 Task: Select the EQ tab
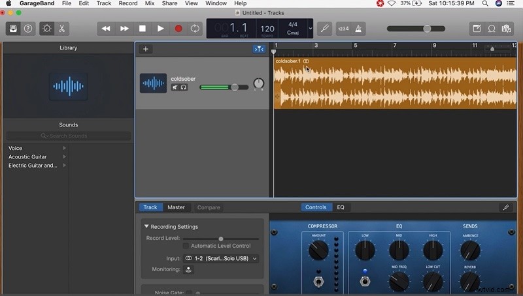click(x=341, y=207)
